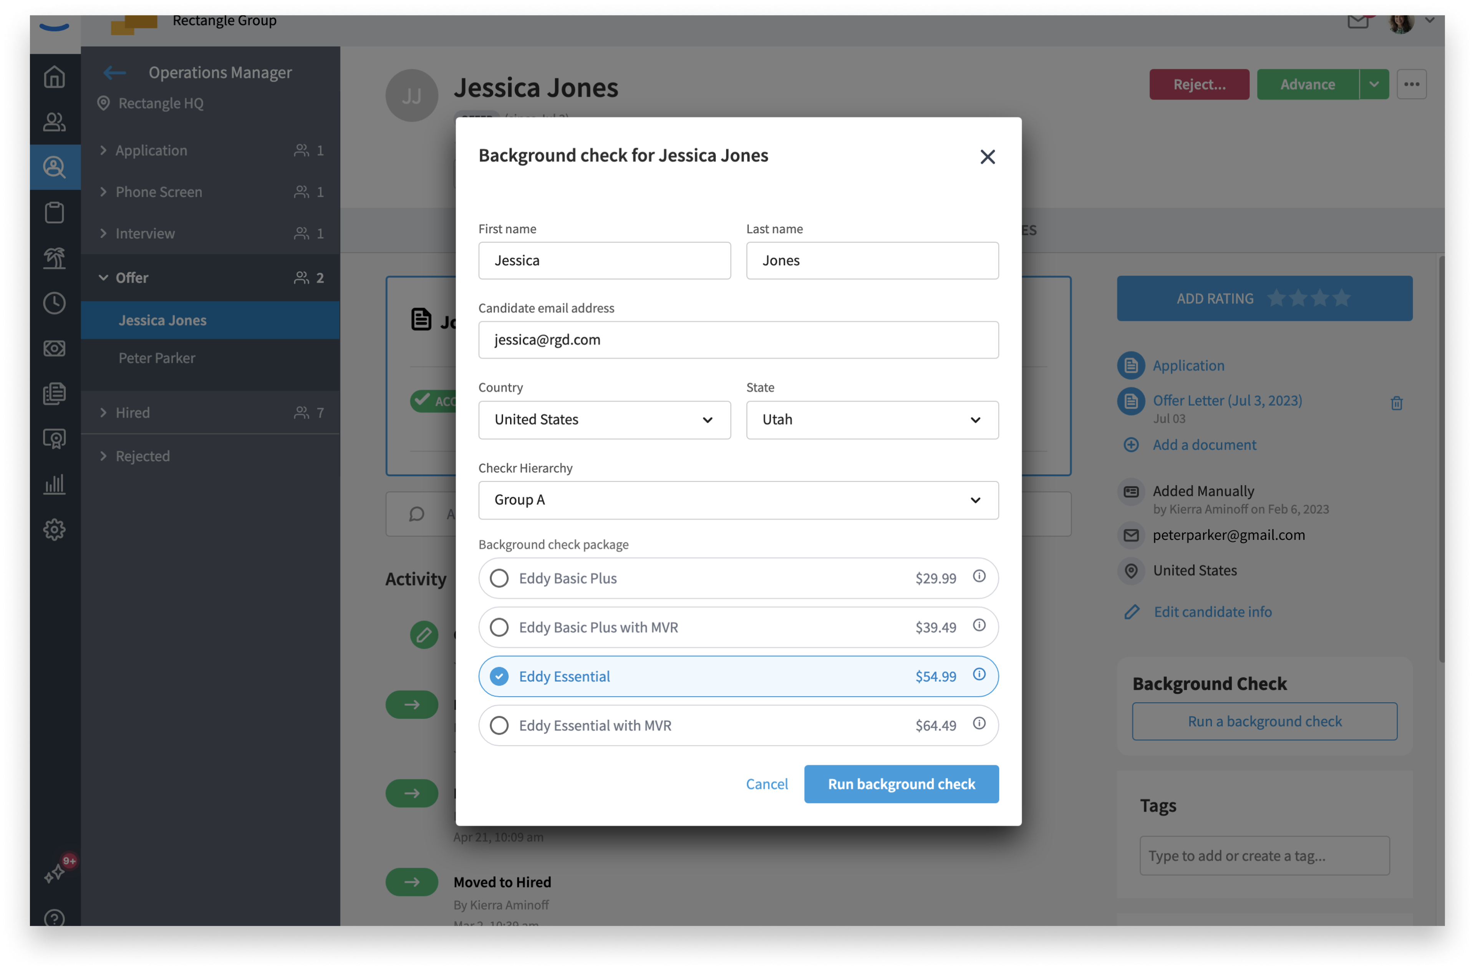Open the Hiring candidate search sidebar icon

[x=55, y=167]
